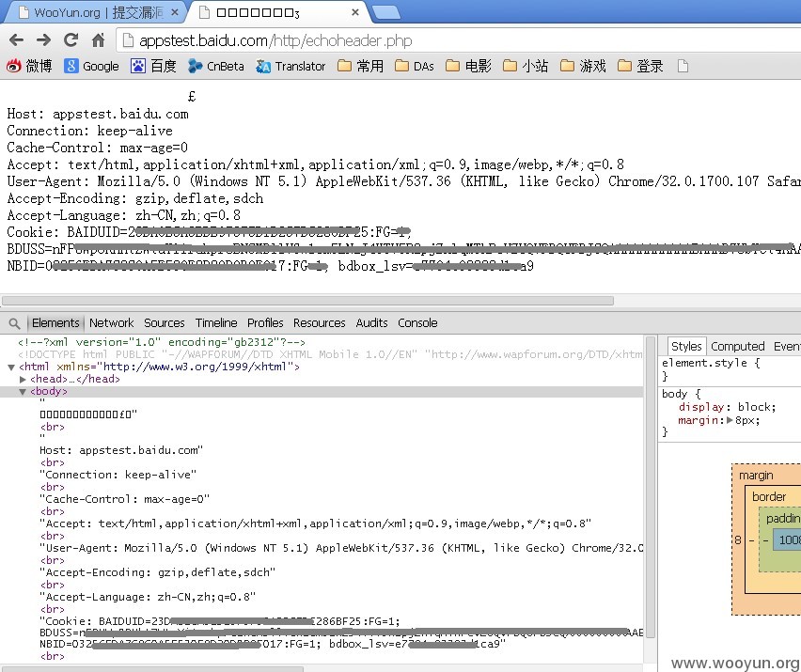The height and width of the screenshot is (672, 801).
Task: Switch to the WooYun.org tab
Action: click(x=95, y=12)
